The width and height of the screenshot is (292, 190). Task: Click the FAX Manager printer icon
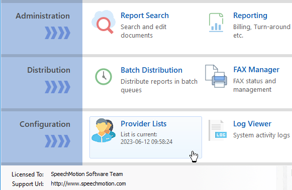(216, 76)
